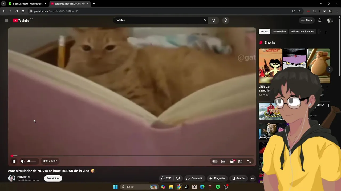The image size is (341, 191).
Task: Open browser home page button
Action: click(23, 11)
